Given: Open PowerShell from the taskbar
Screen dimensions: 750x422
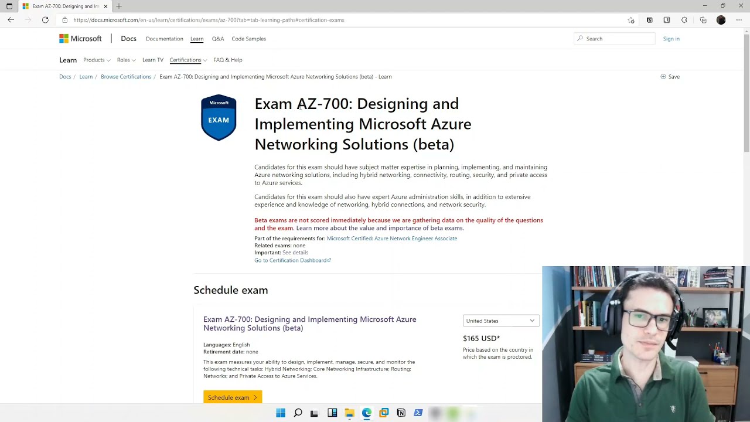Looking at the screenshot, I should click(x=418, y=413).
